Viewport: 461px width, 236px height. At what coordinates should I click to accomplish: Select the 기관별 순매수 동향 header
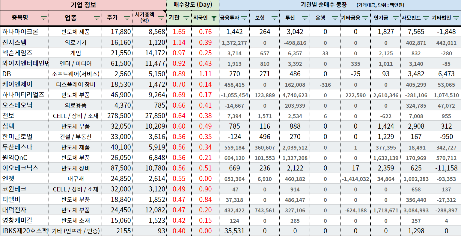pos(340,5)
